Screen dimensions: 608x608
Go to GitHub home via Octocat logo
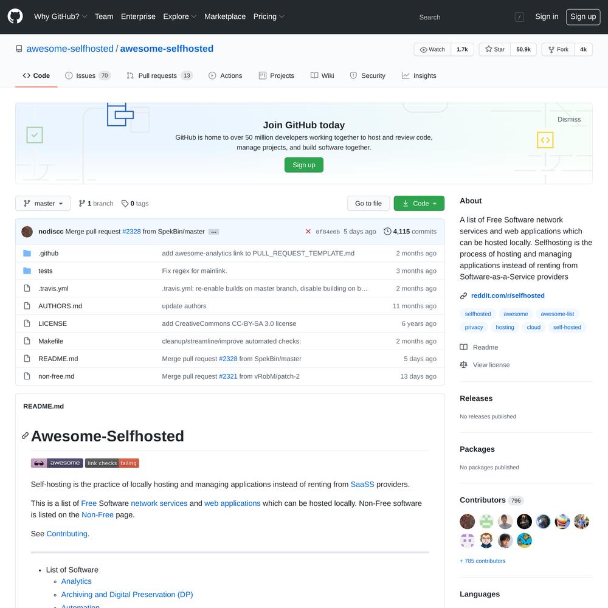point(15,16)
